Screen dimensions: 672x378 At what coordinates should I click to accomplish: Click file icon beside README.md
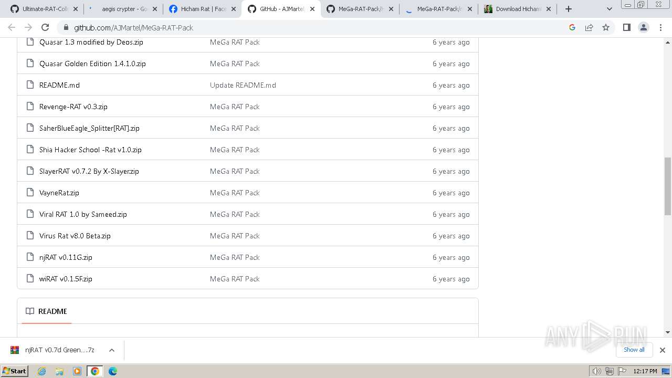coord(30,85)
